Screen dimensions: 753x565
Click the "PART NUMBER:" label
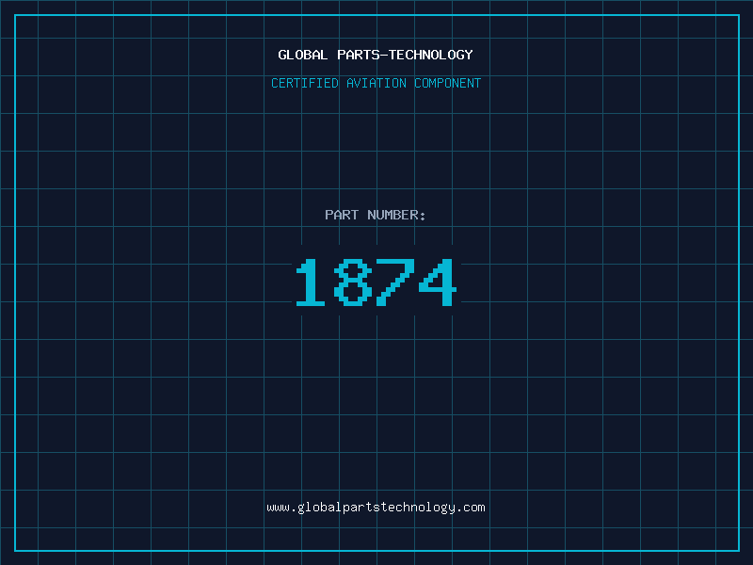(375, 215)
